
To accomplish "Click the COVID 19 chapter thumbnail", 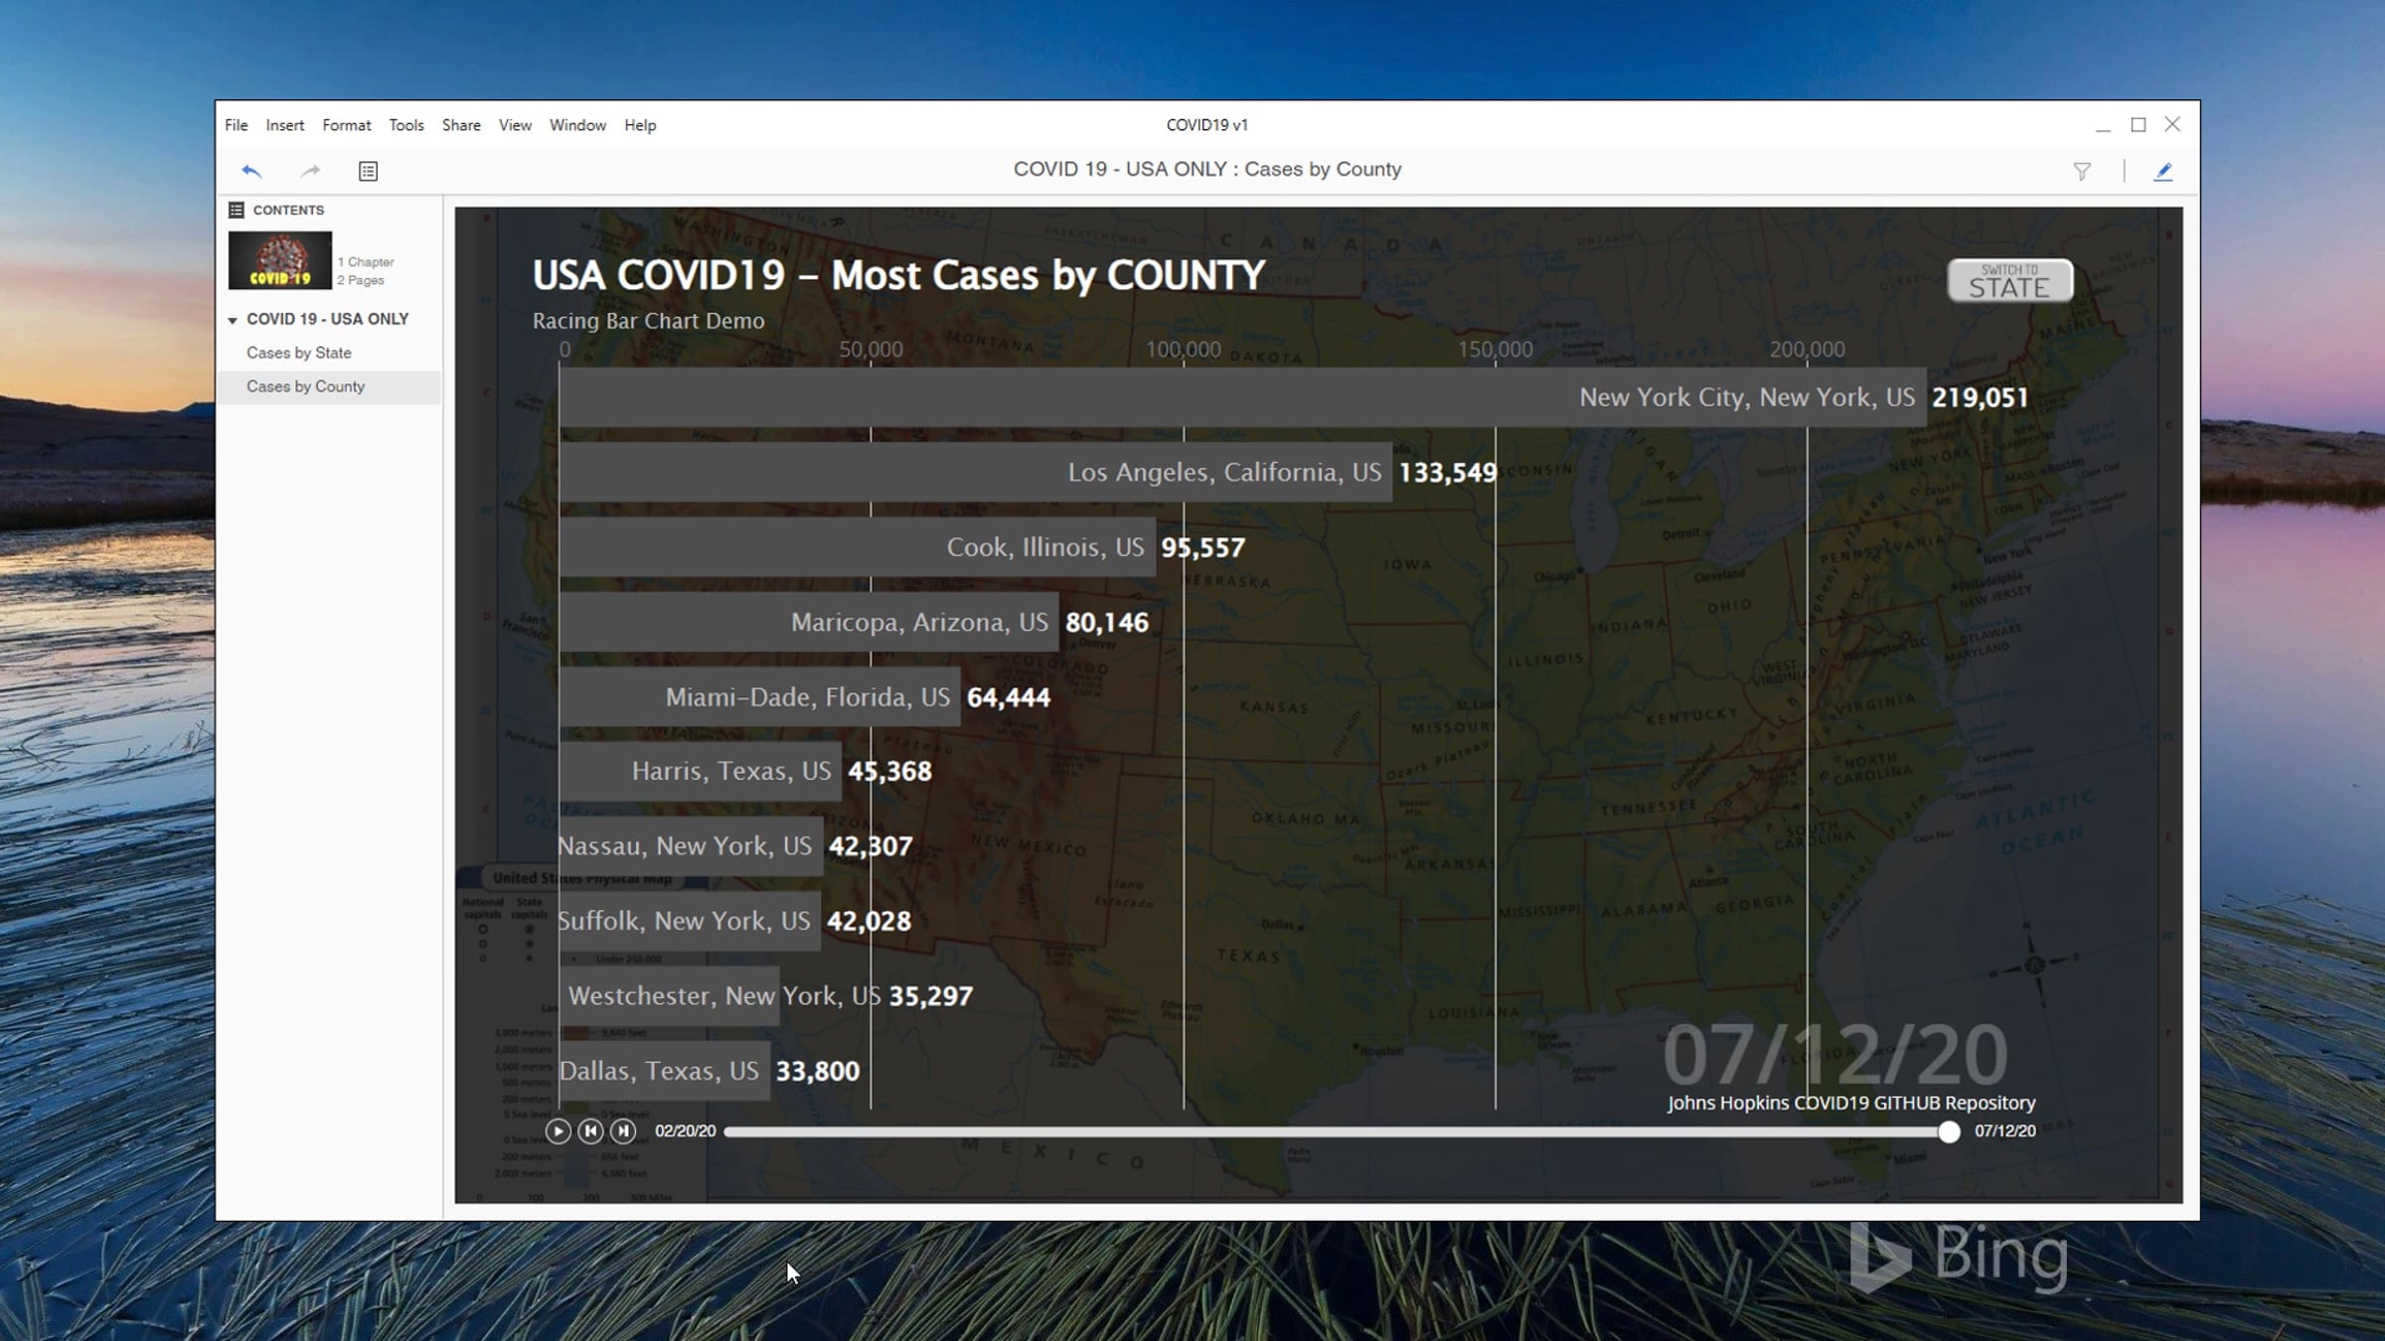I will click(x=280, y=260).
